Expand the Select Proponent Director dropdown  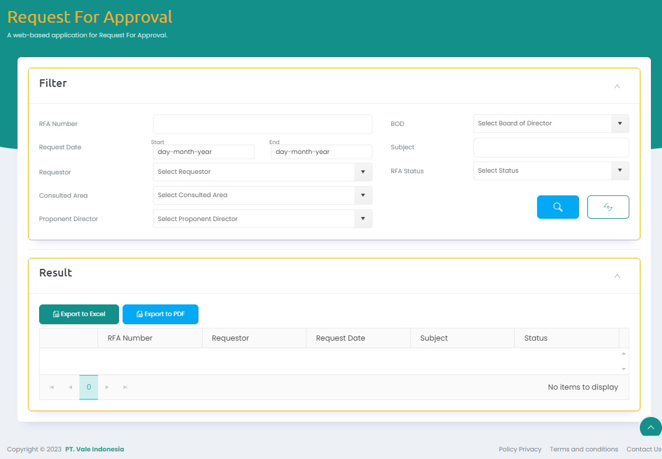pyautogui.click(x=363, y=219)
